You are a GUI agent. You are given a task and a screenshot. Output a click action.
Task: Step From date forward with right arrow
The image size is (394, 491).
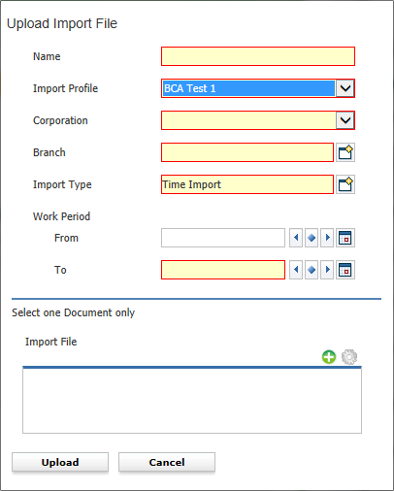pyautogui.click(x=327, y=238)
